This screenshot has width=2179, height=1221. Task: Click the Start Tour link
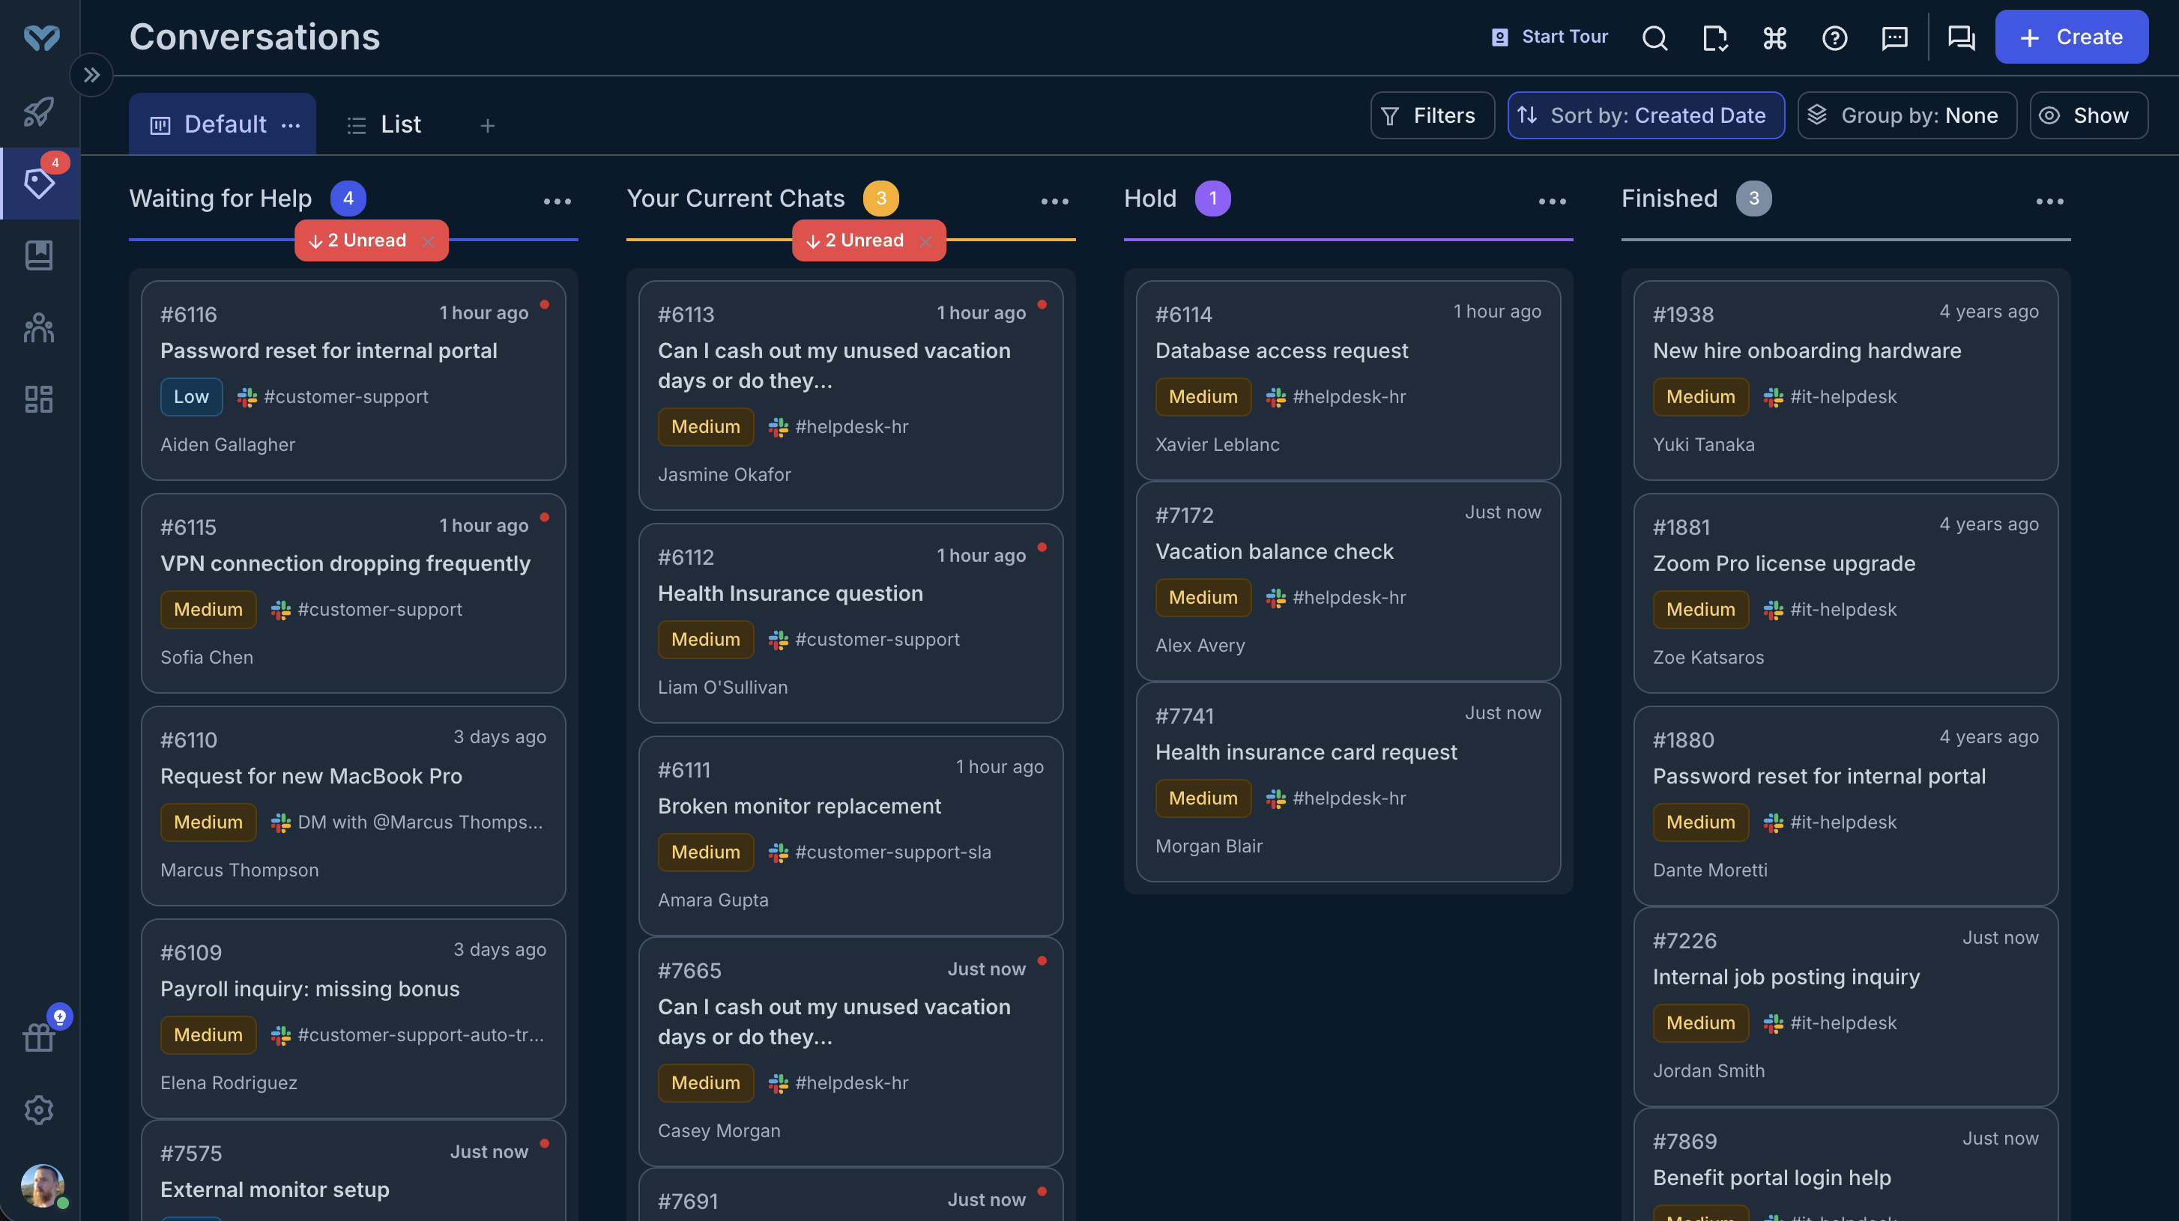click(x=1550, y=37)
